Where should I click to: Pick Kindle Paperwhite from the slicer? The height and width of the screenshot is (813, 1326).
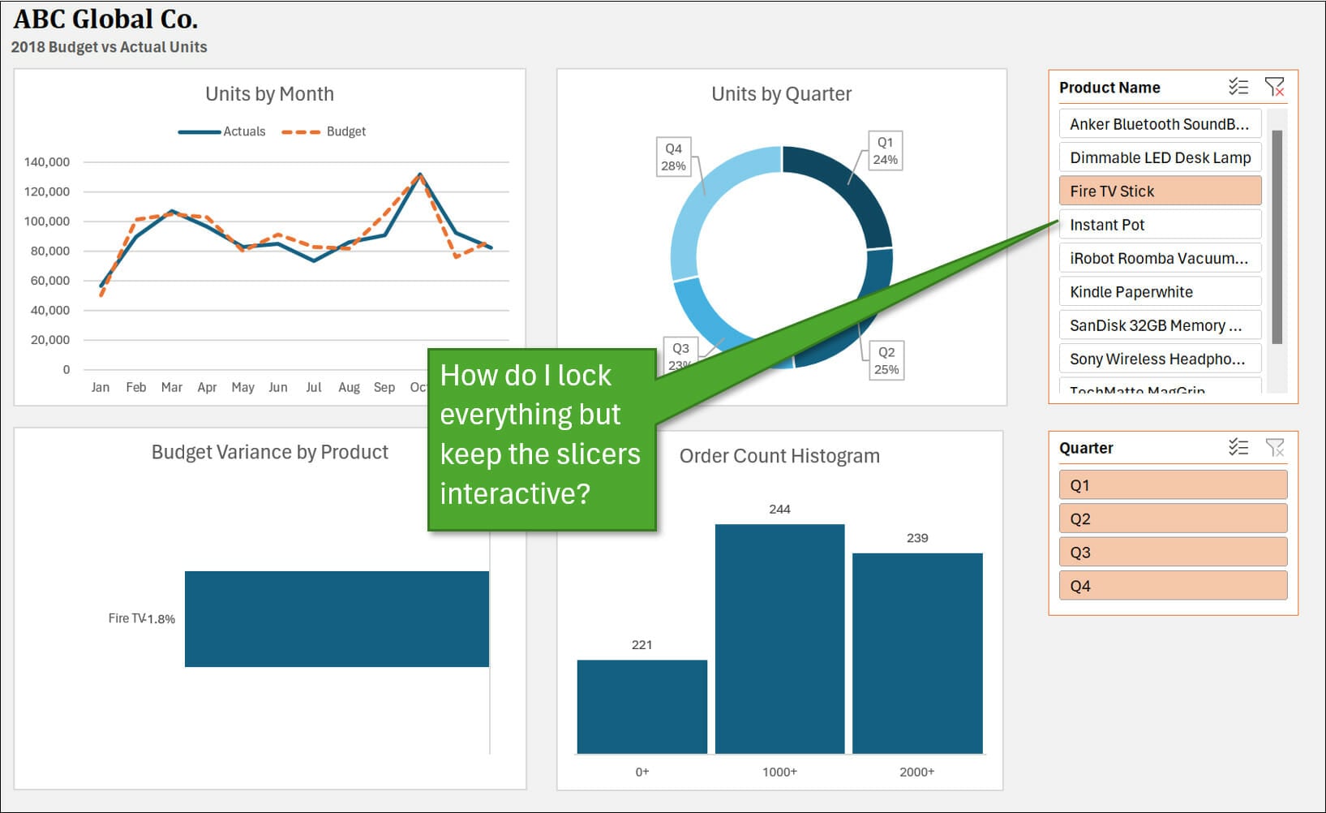(x=1159, y=292)
